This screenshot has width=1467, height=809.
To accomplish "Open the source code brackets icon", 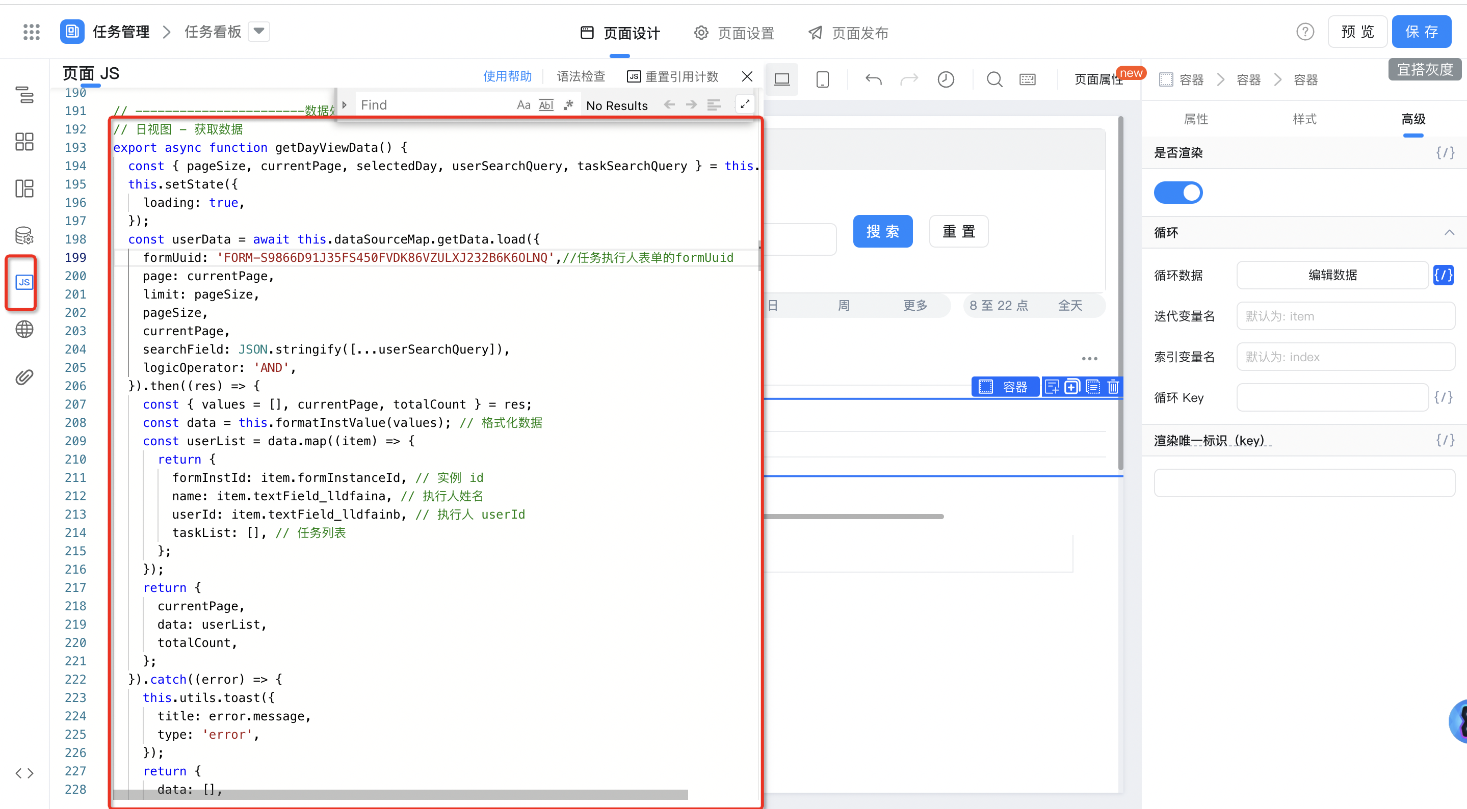I will [24, 773].
